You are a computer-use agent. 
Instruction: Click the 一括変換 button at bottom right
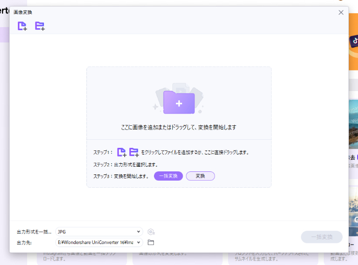(322, 237)
